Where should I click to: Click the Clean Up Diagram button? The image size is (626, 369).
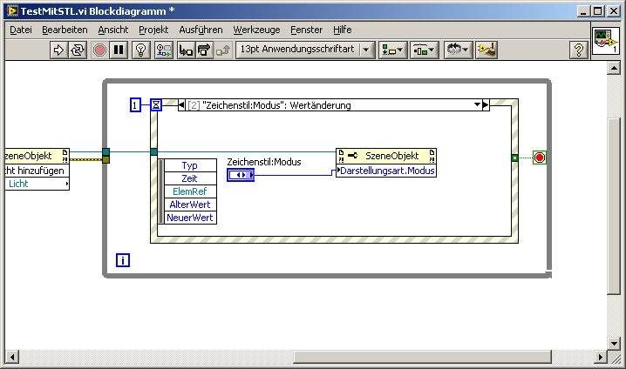click(487, 50)
